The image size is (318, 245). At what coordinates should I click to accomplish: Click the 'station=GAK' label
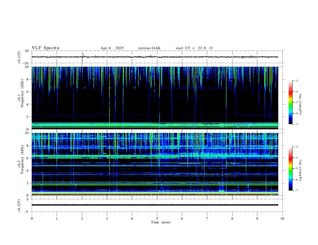(149, 48)
